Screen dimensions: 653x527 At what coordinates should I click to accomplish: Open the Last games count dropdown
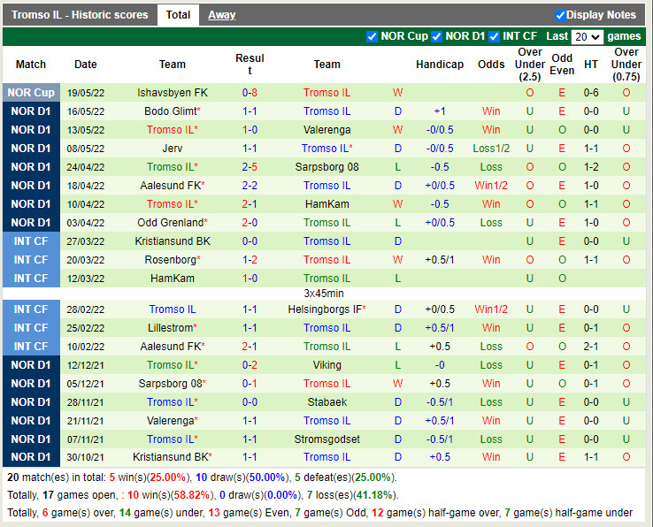[587, 36]
